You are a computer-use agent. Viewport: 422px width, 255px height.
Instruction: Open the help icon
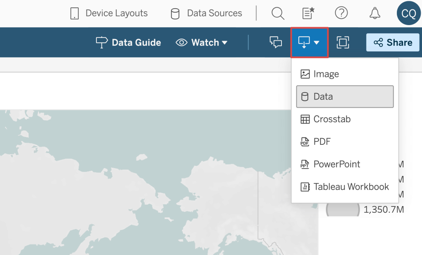(342, 13)
